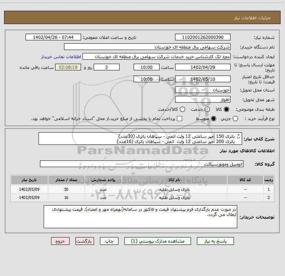Select متوسط purchase process type
285x276 pixels.
pyautogui.click(x=207, y=119)
